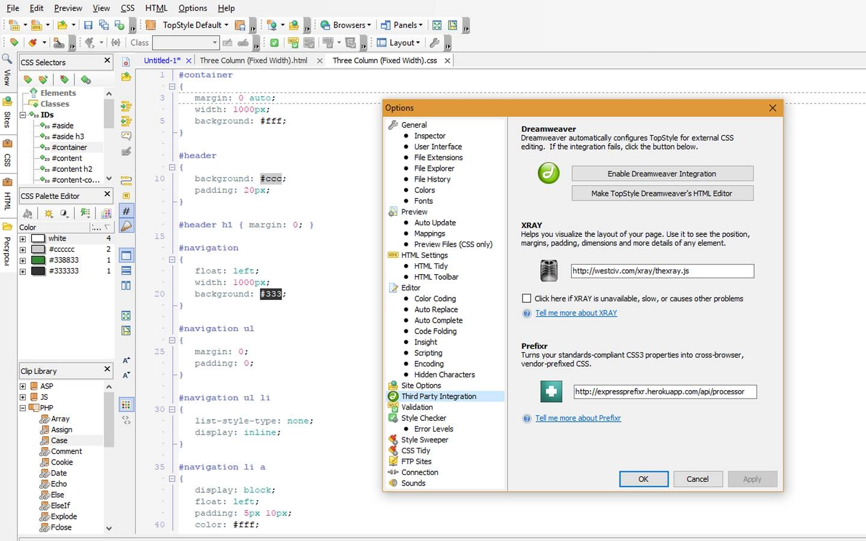Click the color grid icon in Palette Editor

tap(106, 213)
